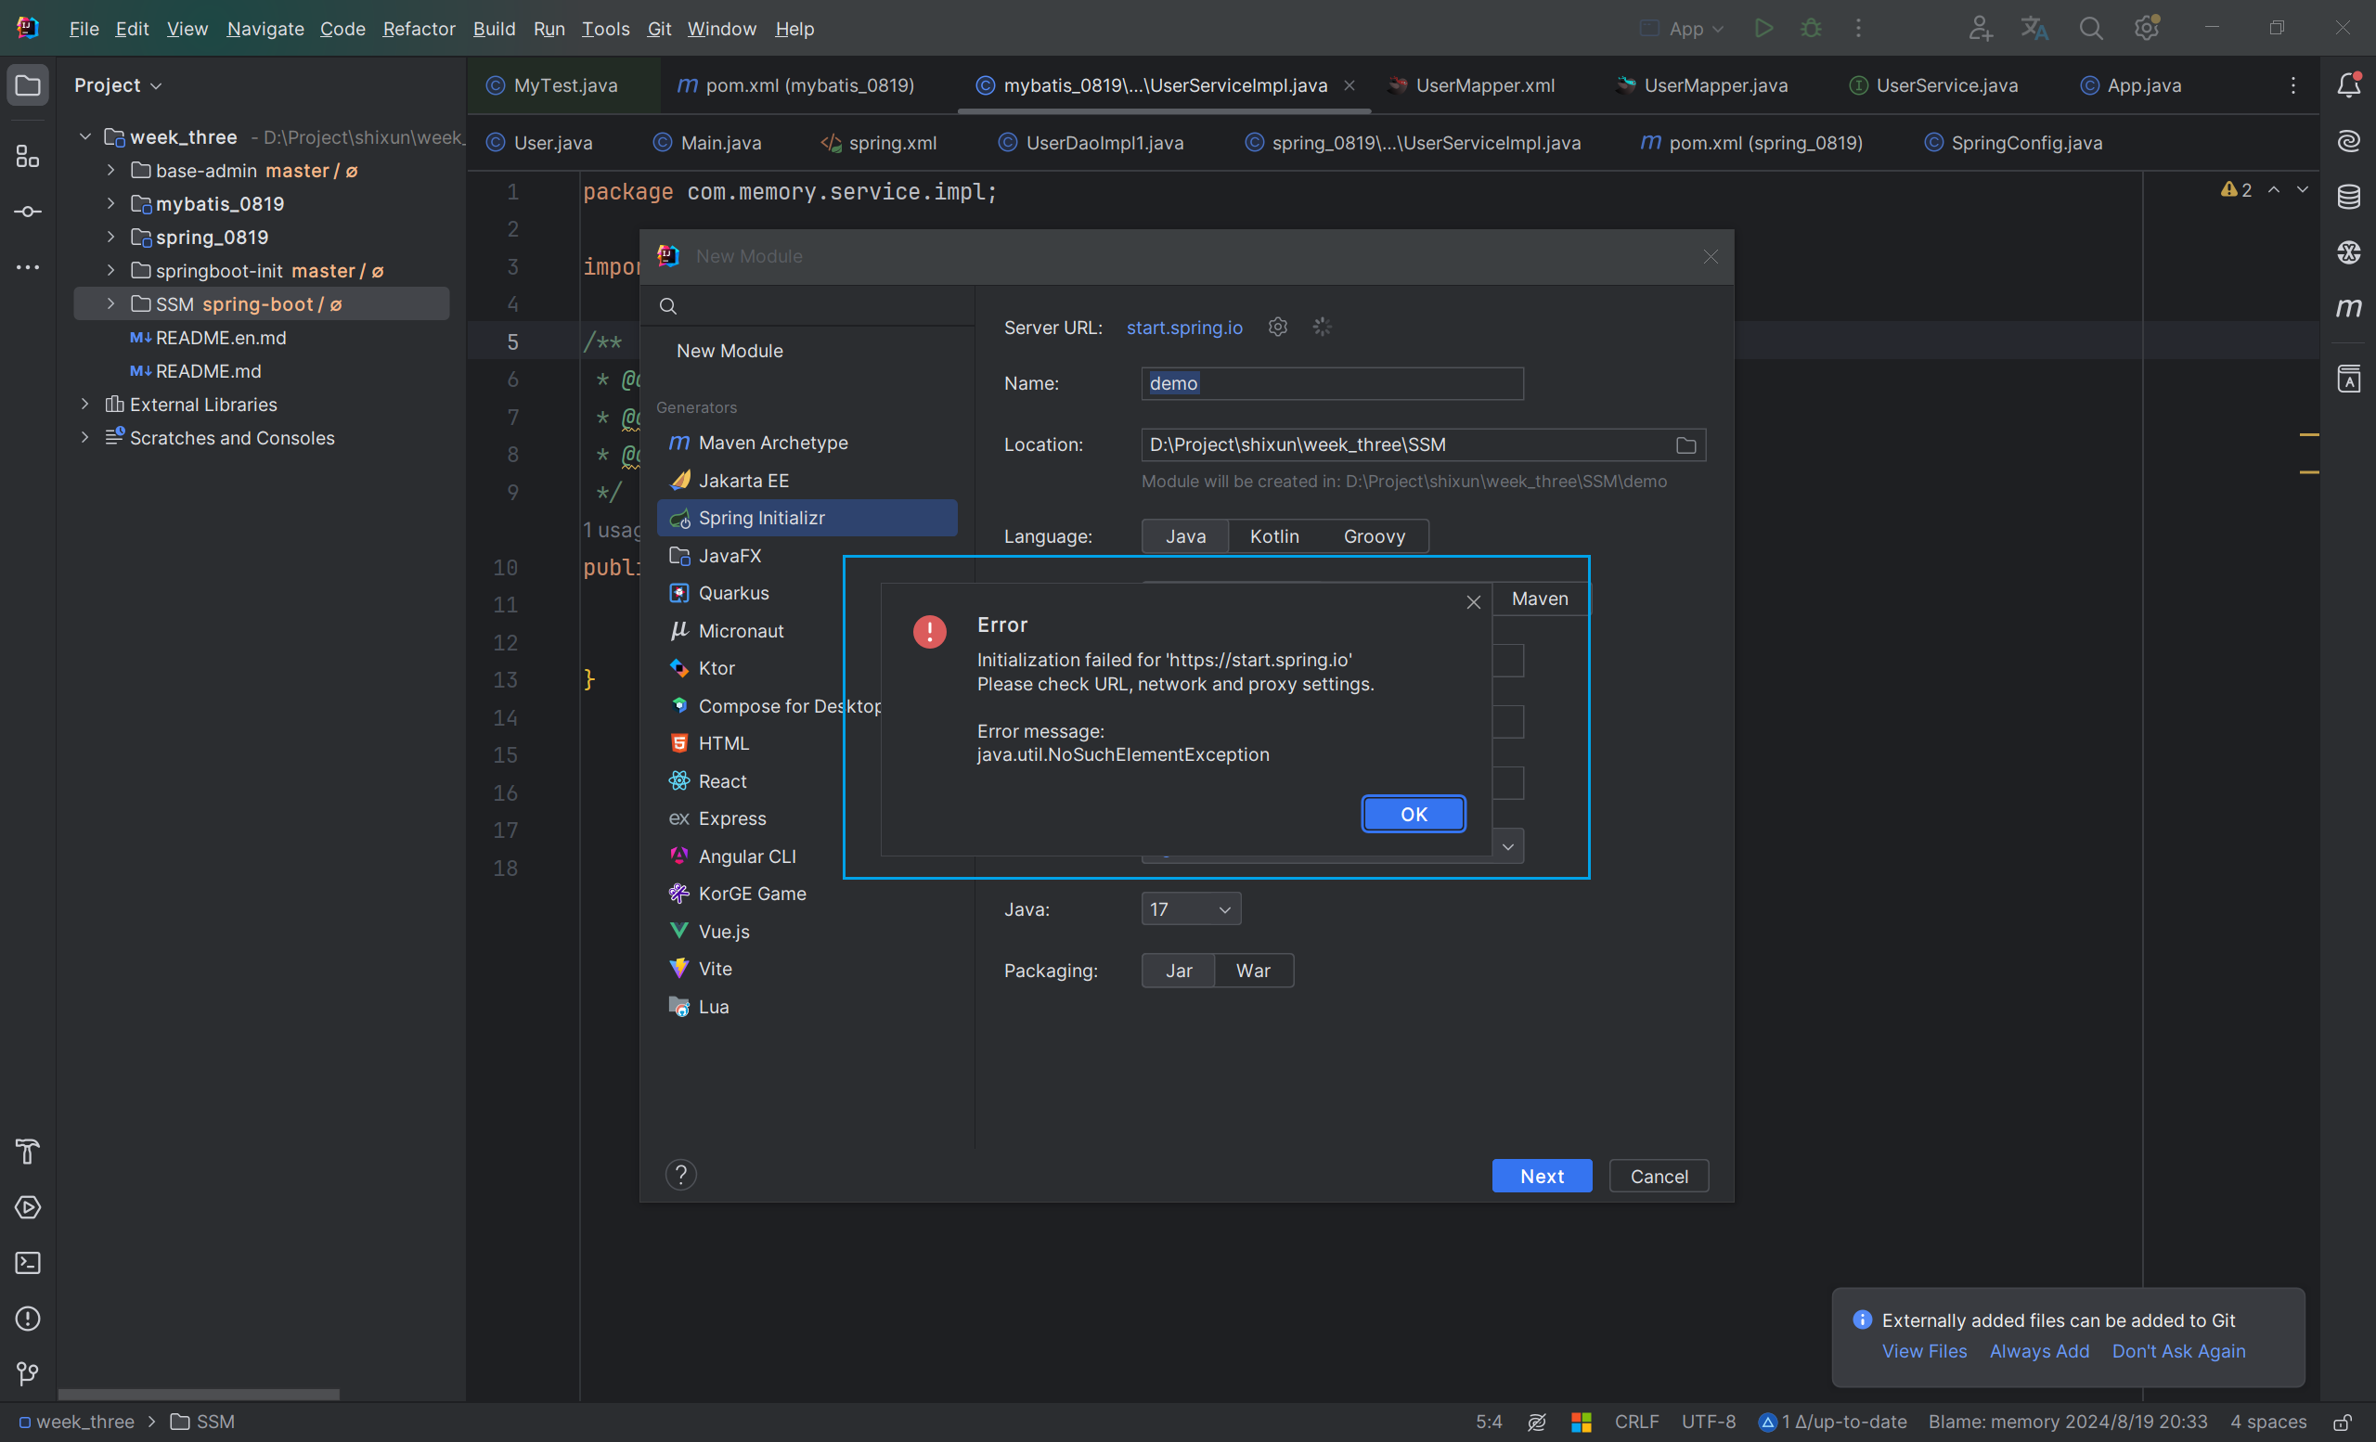Click OK in the Error dialog

(1414, 815)
